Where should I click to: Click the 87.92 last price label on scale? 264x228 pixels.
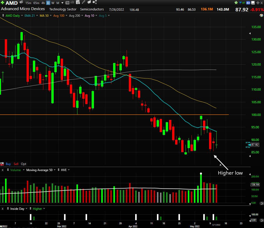click(255, 145)
